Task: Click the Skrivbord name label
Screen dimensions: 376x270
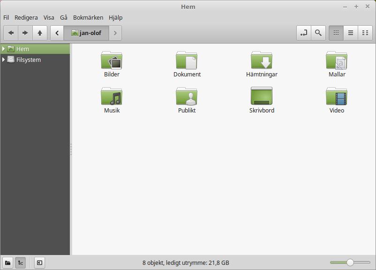Action: 262,110
